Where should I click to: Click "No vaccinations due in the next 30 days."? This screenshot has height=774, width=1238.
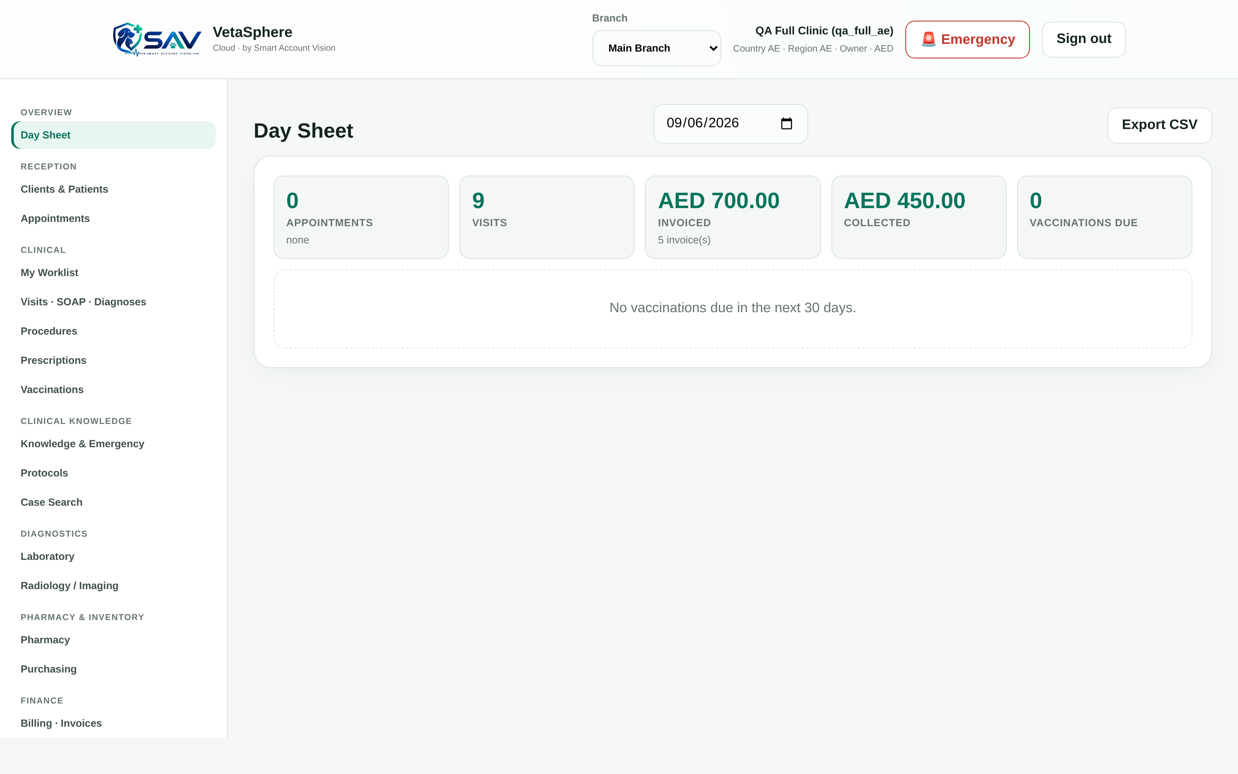(x=732, y=307)
